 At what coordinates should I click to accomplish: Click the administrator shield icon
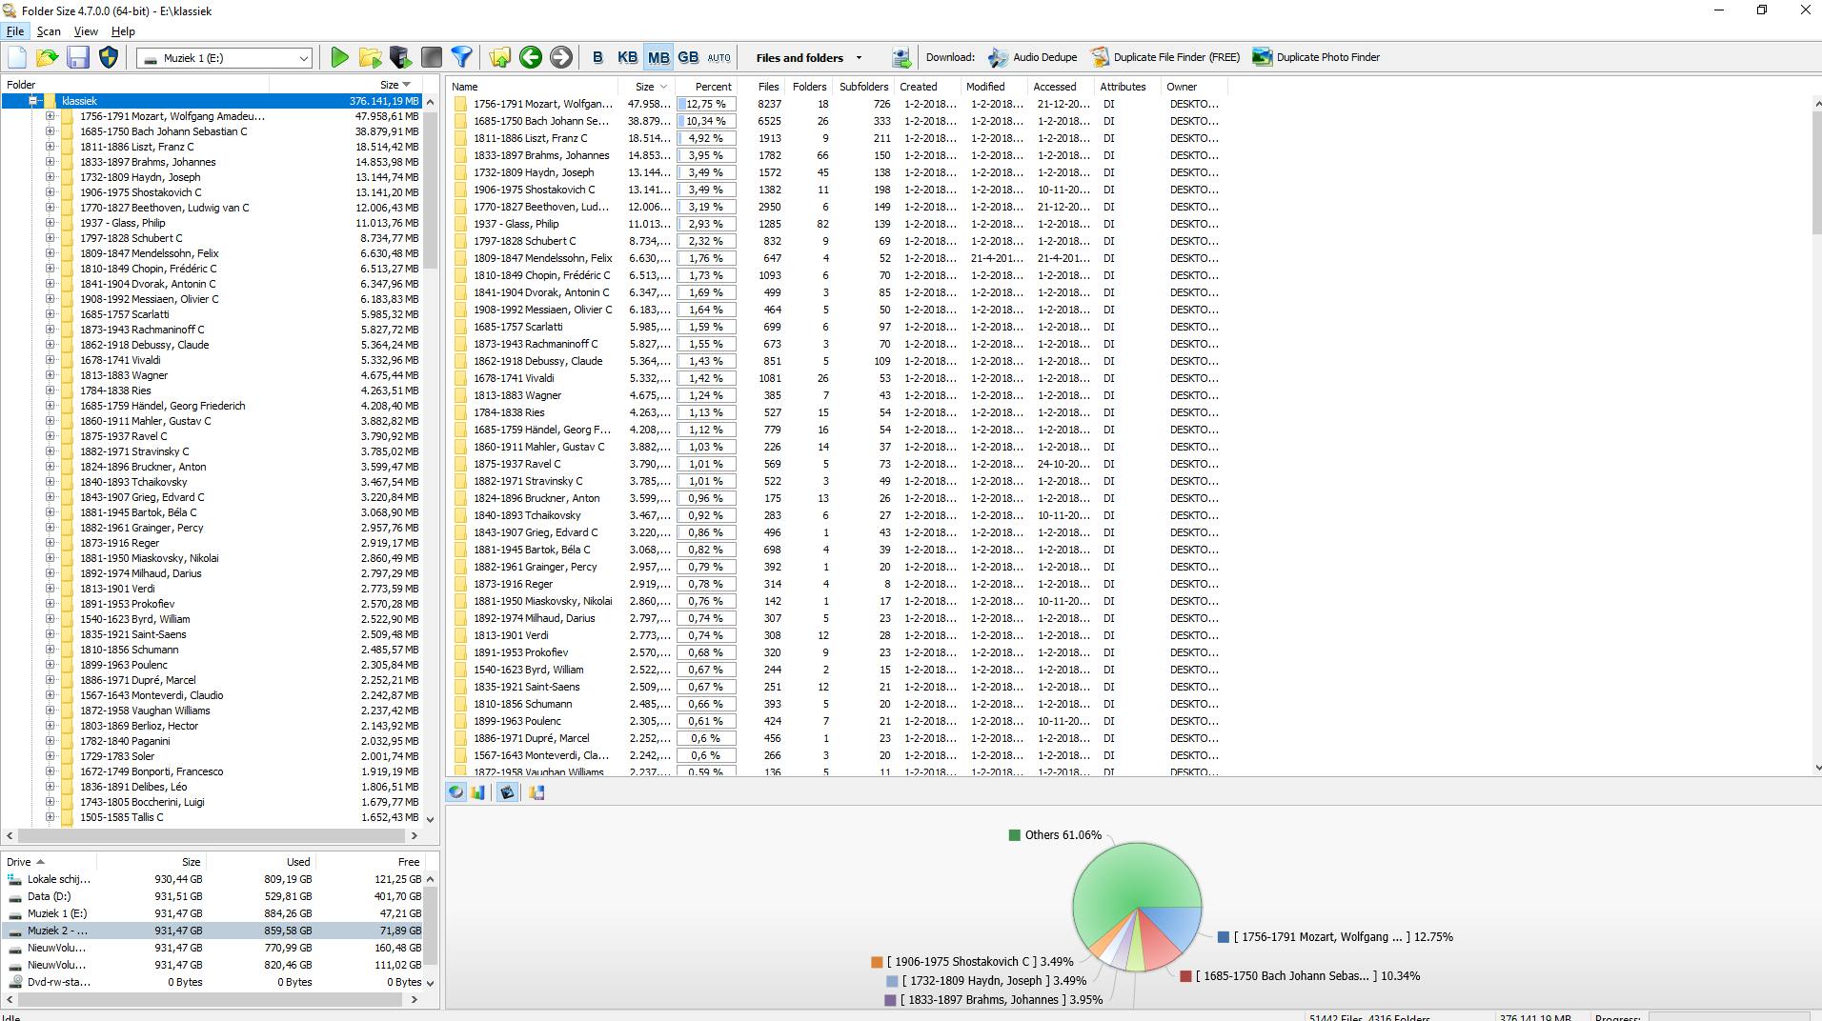109,57
